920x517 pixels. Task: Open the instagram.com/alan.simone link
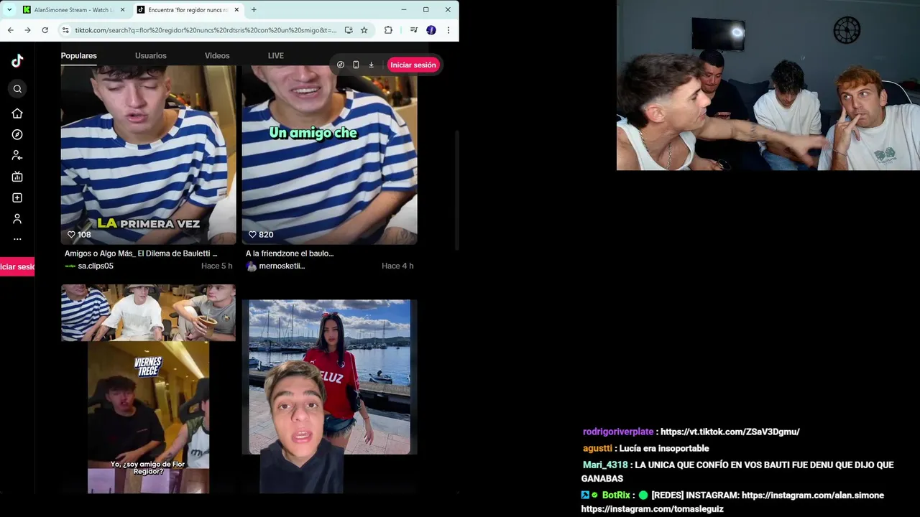pyautogui.click(x=812, y=495)
